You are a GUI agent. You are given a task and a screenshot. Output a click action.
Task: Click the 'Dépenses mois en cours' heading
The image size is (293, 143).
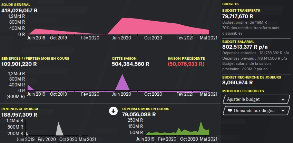[x=146, y=109]
